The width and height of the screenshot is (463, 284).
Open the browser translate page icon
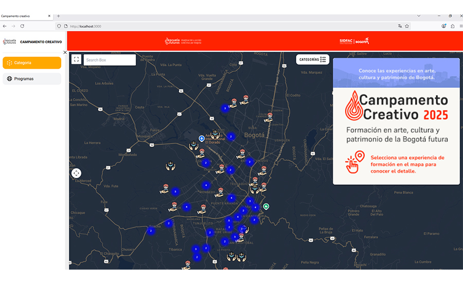400,26
